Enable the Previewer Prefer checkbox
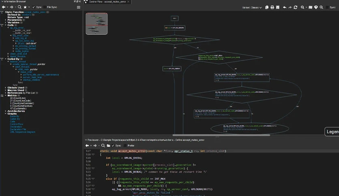This screenshot has width=339, height=196. tap(125, 145)
